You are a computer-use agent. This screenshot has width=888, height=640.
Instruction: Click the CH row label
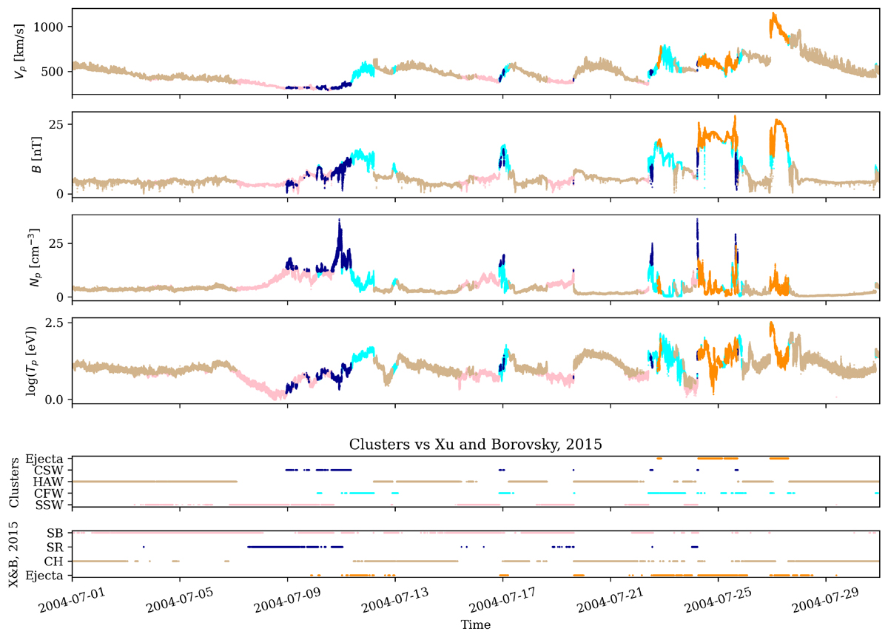pos(56,561)
